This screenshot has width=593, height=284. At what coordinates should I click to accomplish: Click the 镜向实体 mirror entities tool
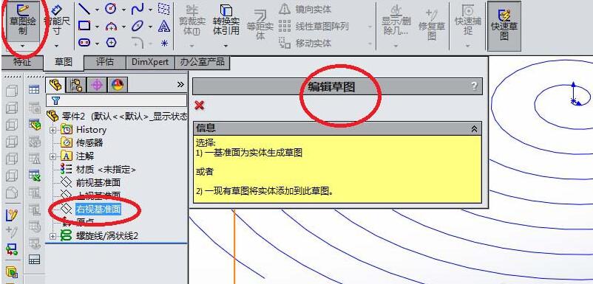pos(305,9)
